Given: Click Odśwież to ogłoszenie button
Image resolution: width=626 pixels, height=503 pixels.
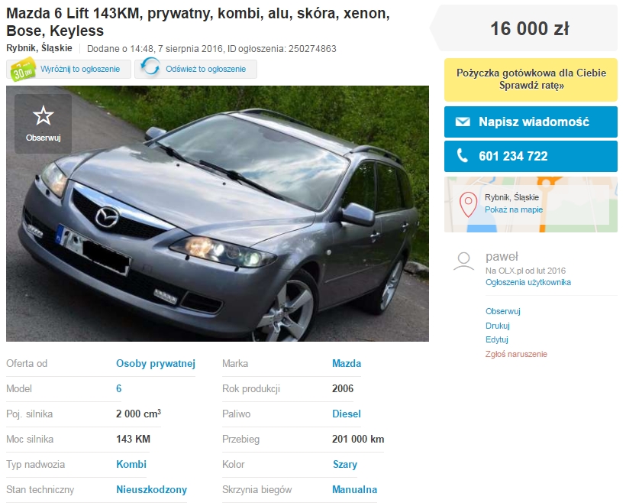Looking at the screenshot, I should click(x=195, y=69).
